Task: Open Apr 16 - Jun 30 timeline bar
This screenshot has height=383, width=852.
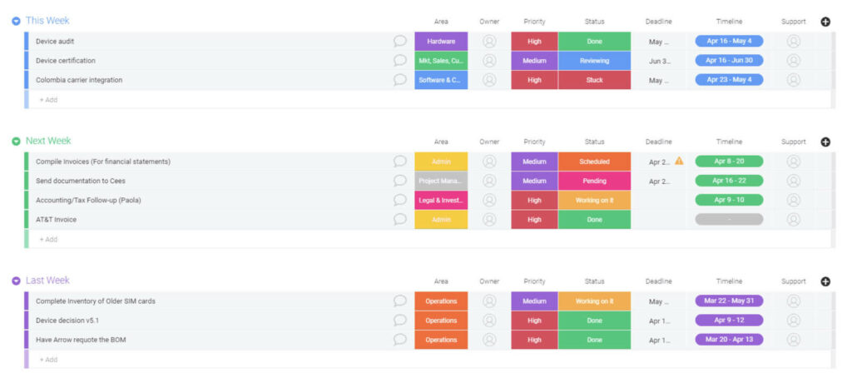Action: pos(729,61)
